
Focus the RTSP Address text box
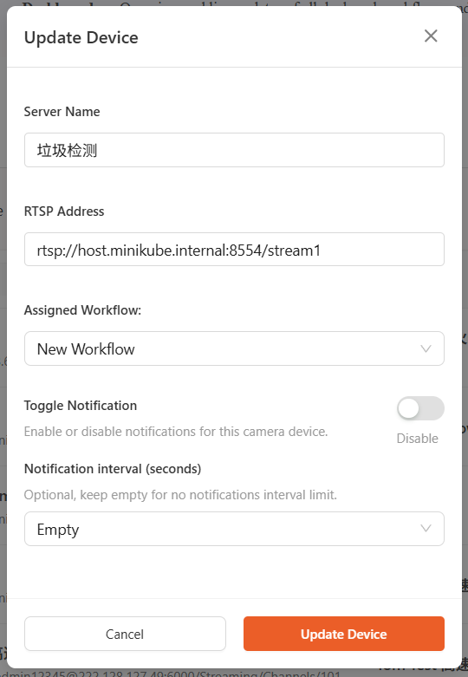point(234,250)
